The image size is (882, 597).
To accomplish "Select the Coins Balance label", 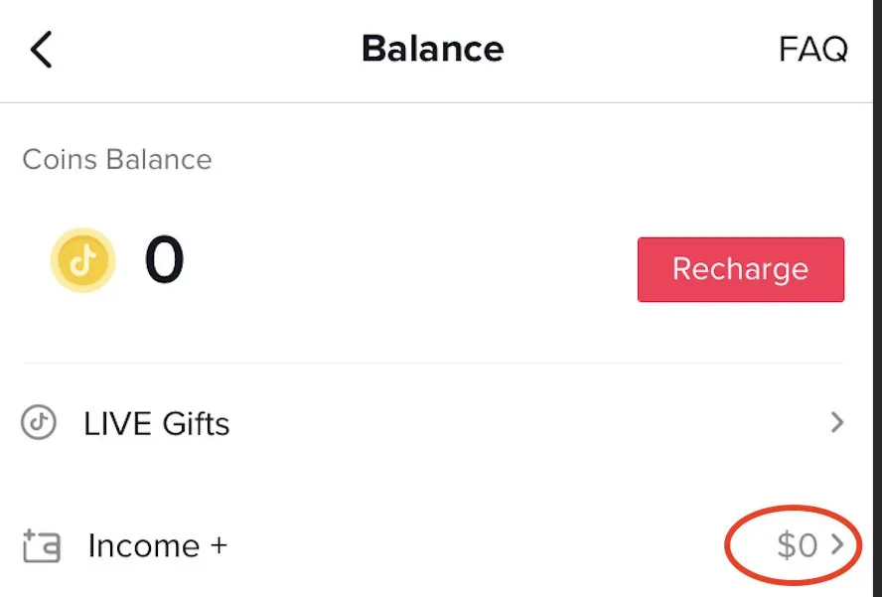I will click(117, 160).
